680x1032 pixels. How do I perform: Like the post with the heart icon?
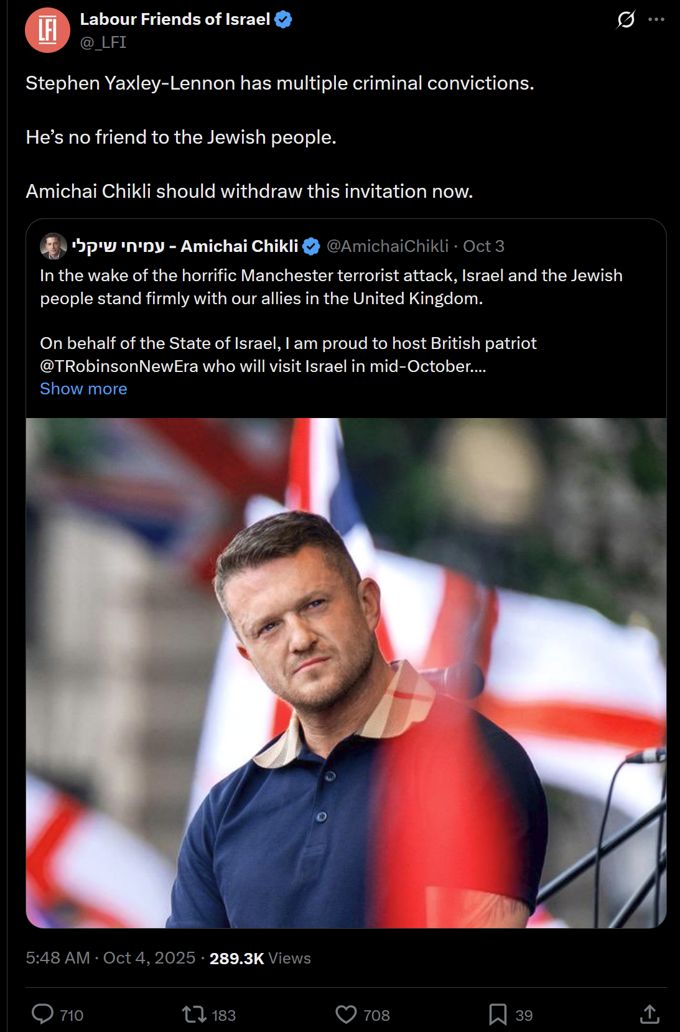346,1015
